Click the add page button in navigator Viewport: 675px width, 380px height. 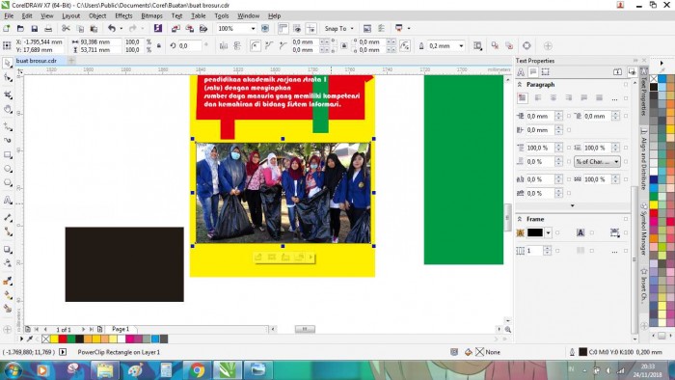point(100,329)
